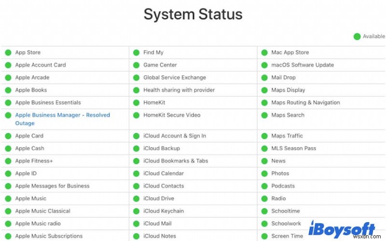
Task: Click the status dot next to Game Center
Action: click(x=137, y=65)
